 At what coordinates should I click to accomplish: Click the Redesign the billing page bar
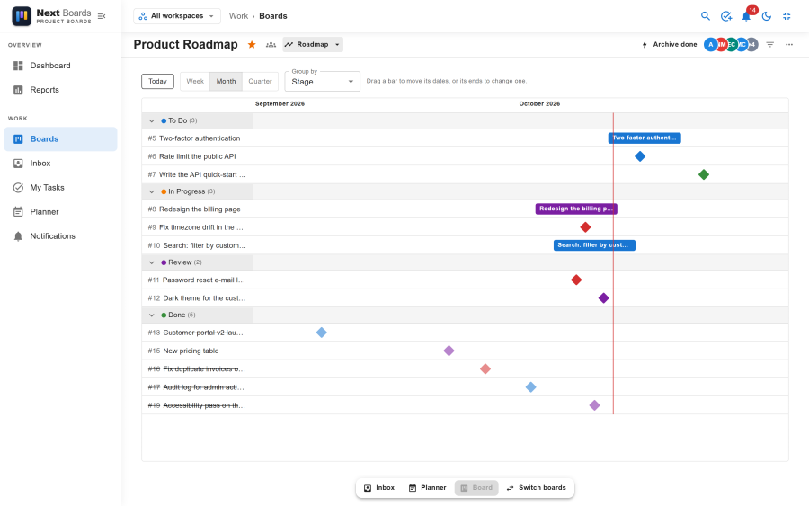[576, 209]
